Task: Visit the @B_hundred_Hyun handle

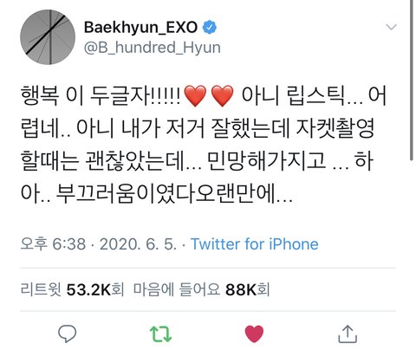Action: pos(153,48)
